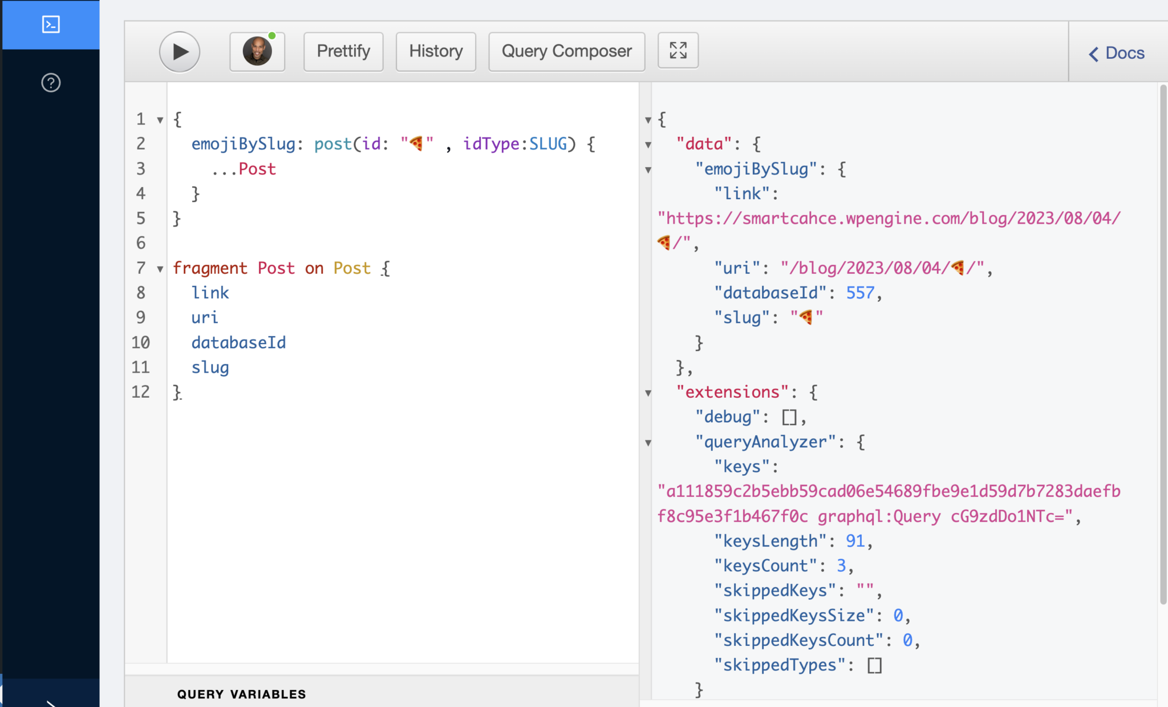
Task: Click the pizza emoji in the slug value
Action: pyautogui.click(x=806, y=317)
